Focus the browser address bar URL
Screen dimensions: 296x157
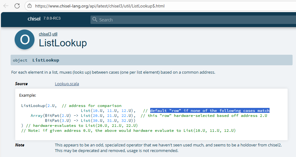(100, 6)
